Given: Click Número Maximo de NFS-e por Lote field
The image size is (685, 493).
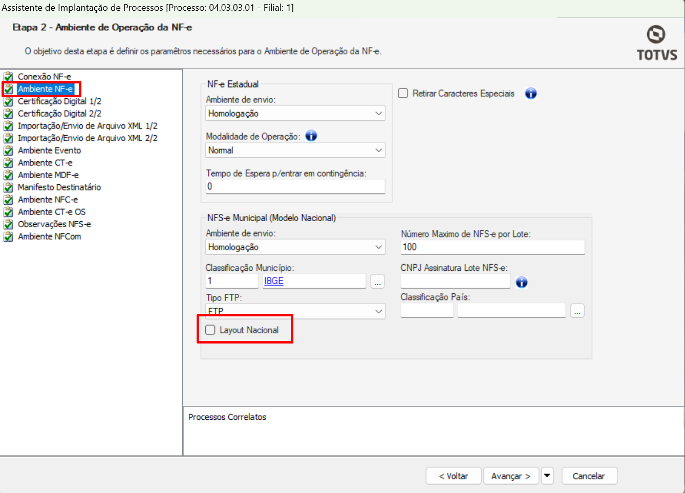Looking at the screenshot, I should tap(493, 247).
